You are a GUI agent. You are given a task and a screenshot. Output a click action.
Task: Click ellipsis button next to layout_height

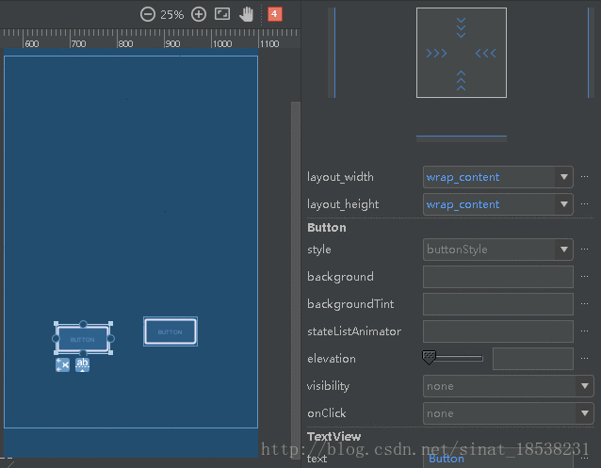(x=584, y=204)
